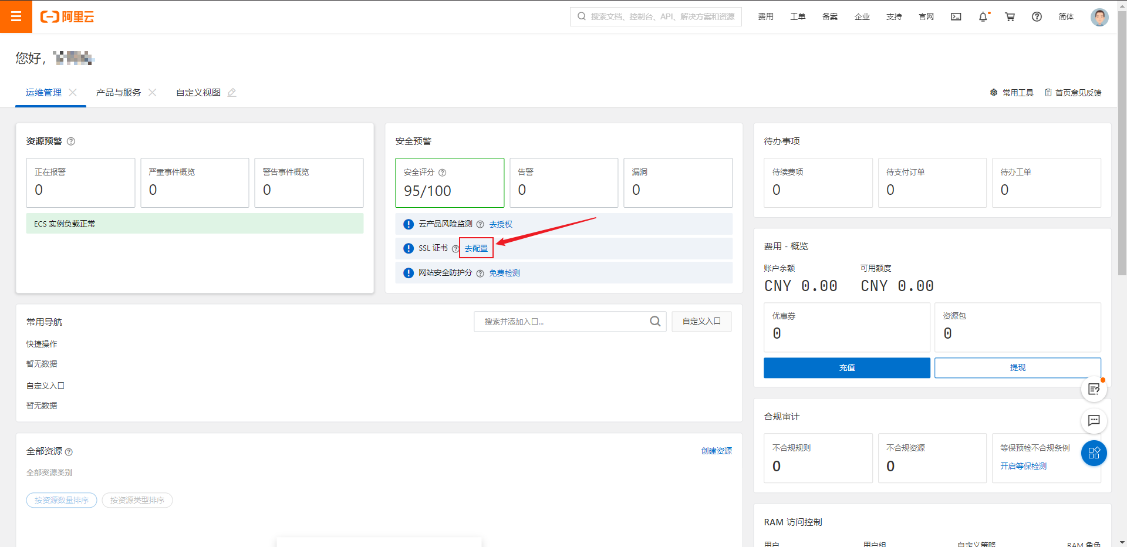Viewport: 1127px width, 547px height.
Task: Open the 正在报警 card
Action: (x=80, y=183)
